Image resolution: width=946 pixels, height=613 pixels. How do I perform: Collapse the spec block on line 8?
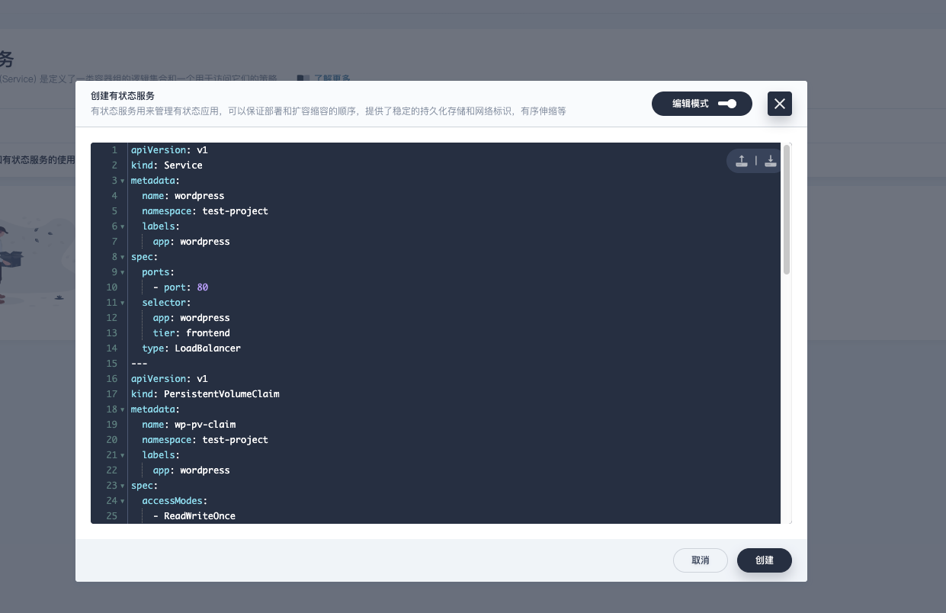(123, 257)
